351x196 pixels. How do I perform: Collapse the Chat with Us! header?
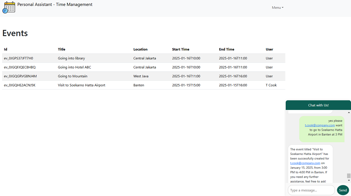point(318,105)
